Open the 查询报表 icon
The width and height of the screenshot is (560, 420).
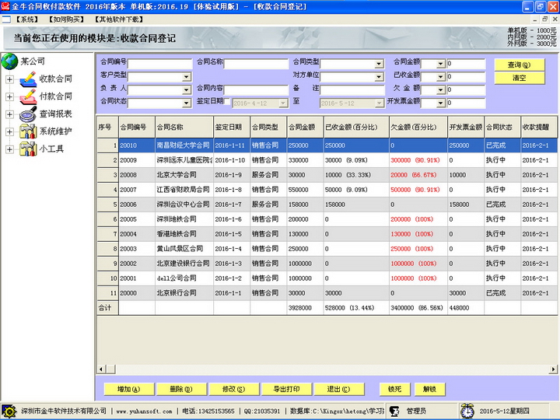pyautogui.click(x=28, y=114)
